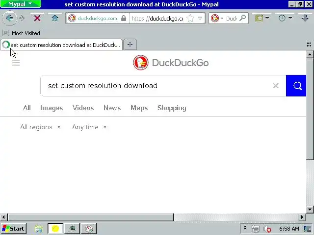Go back with the back arrow button
The height and width of the screenshot is (235, 314).
9,19
